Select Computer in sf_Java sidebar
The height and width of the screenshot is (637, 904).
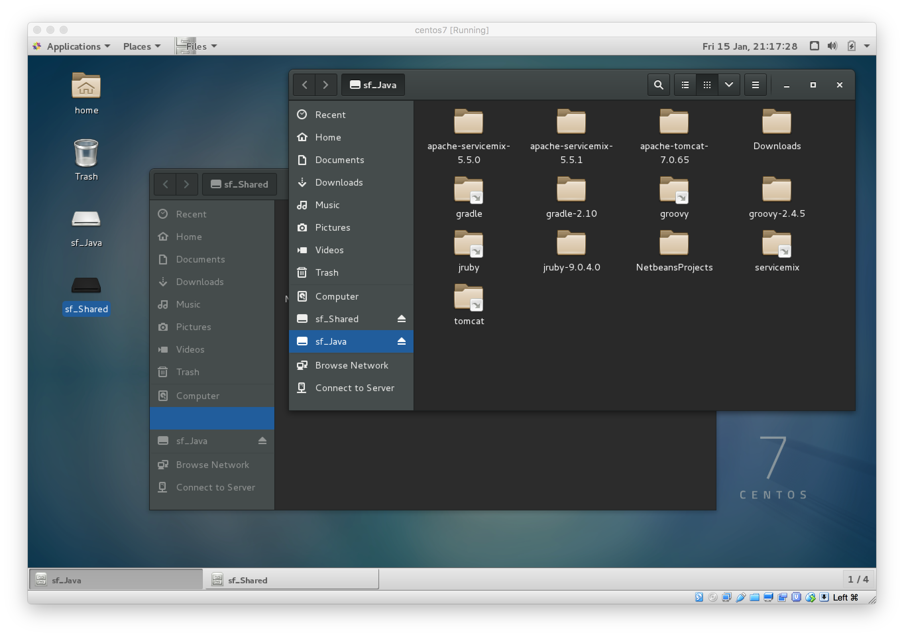pos(351,296)
